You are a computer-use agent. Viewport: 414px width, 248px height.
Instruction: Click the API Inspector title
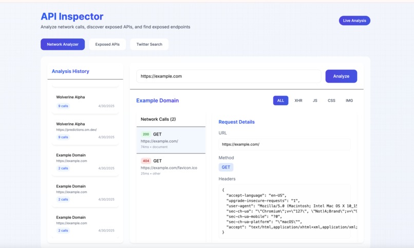point(72,16)
